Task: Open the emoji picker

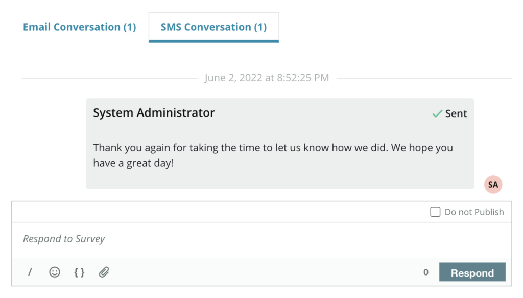Action: pyautogui.click(x=55, y=272)
